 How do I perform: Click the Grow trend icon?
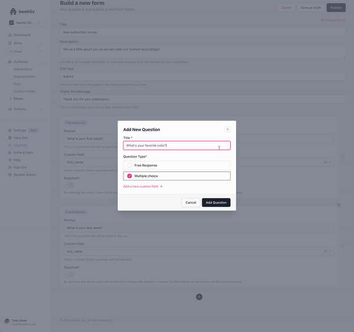coord(10,51)
